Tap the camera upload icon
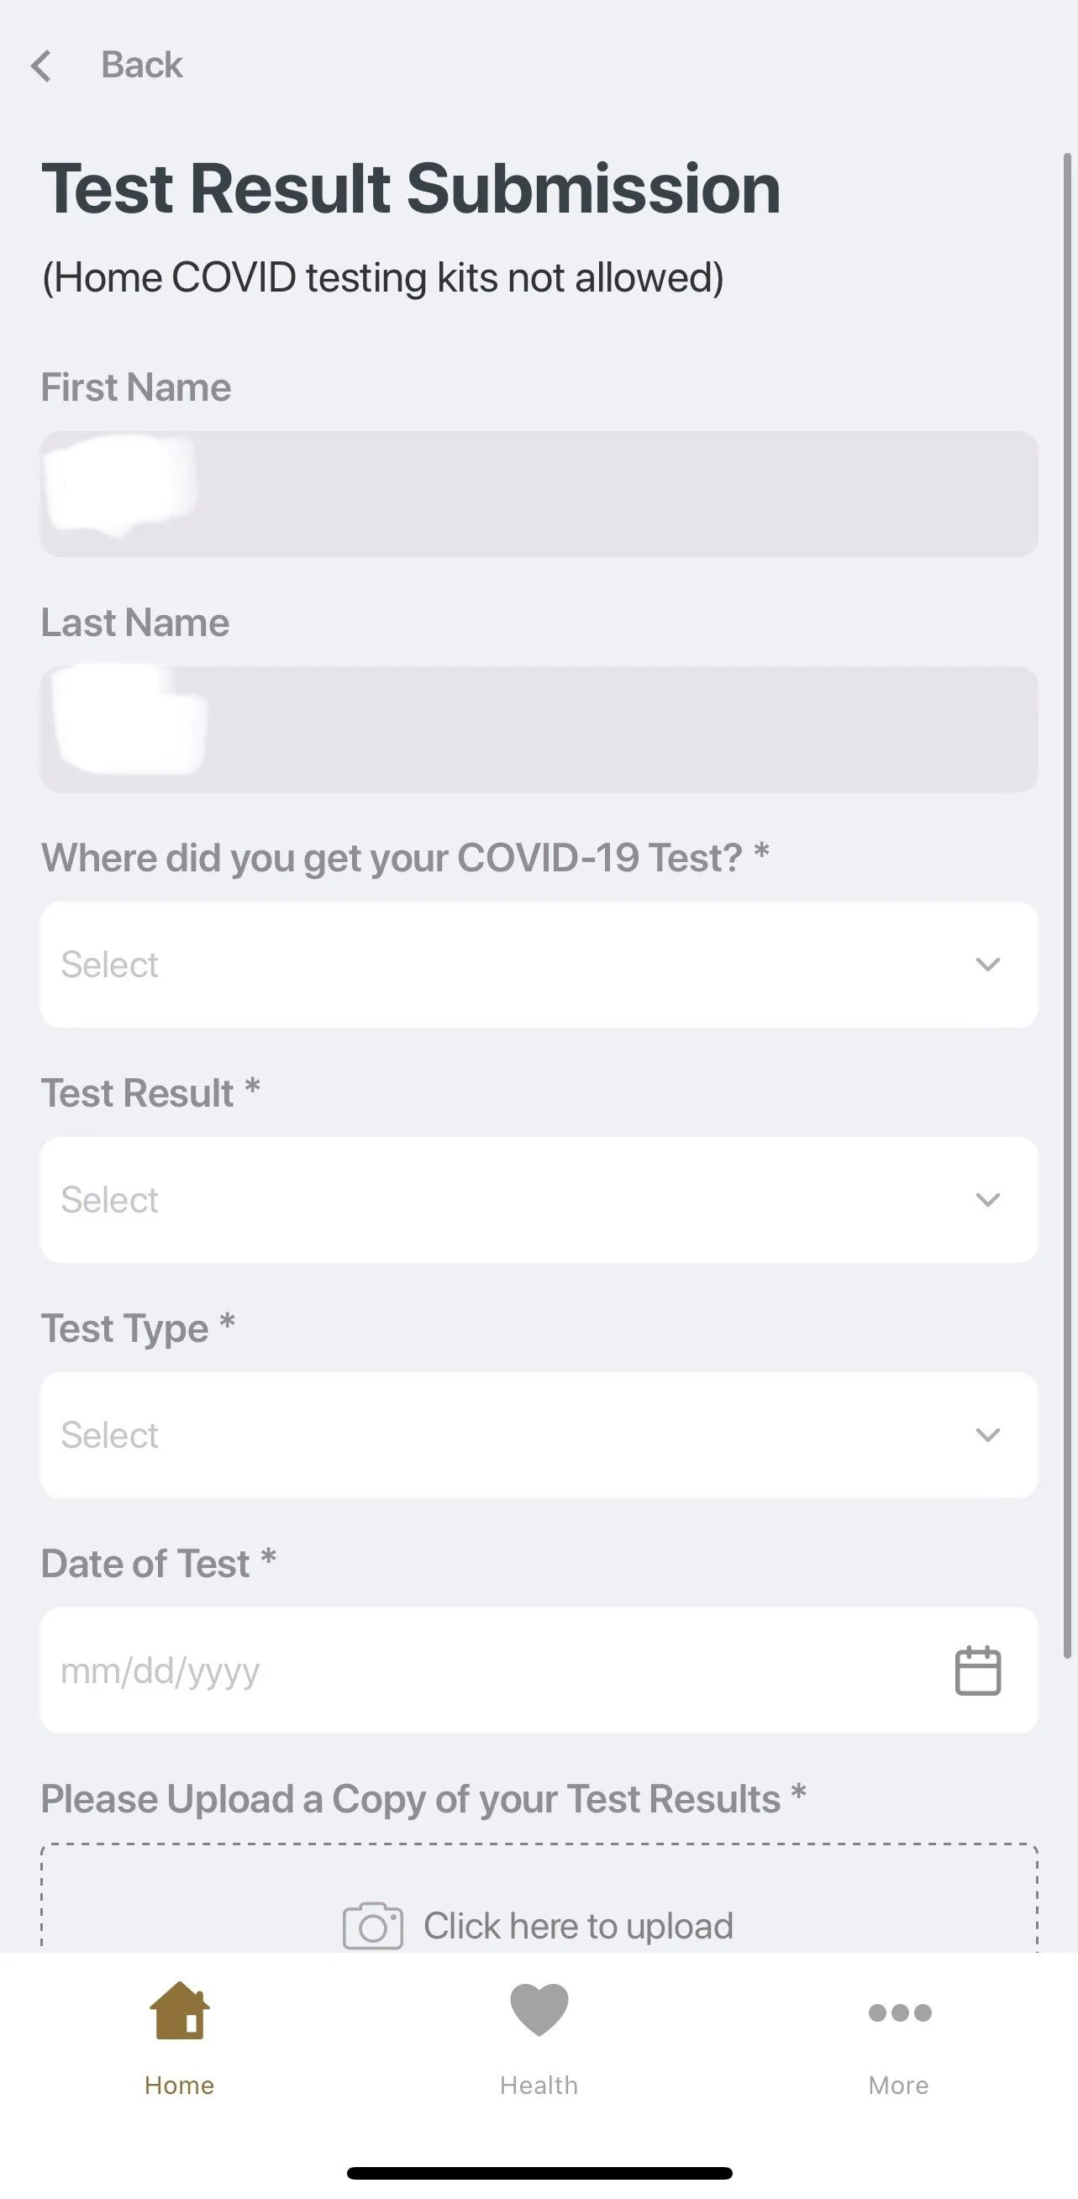1078x2199 pixels. tap(372, 1926)
